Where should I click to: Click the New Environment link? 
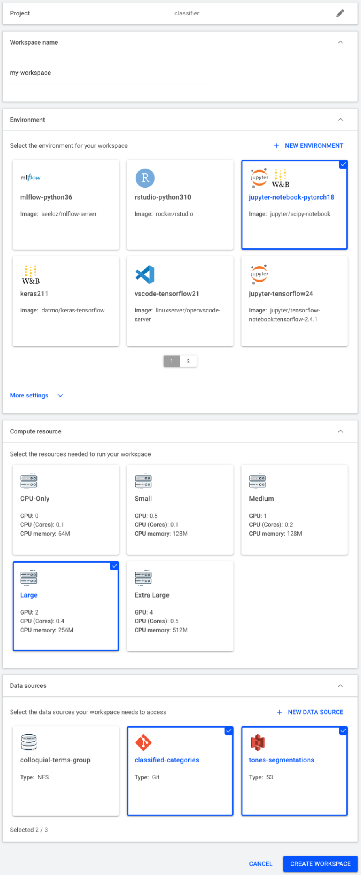click(308, 146)
